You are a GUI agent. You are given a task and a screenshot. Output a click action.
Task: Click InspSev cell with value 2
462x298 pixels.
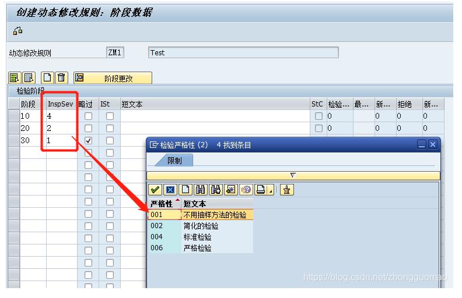[62, 128]
